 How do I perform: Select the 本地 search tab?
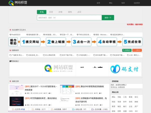42,12
